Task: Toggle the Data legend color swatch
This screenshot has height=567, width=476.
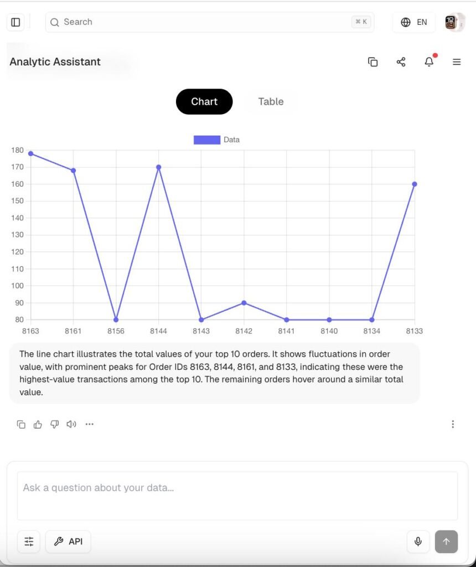Action: (206, 140)
